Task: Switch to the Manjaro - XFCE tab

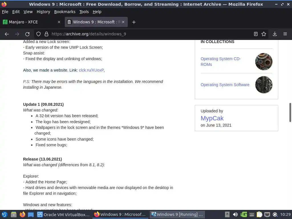Action: click(32, 22)
